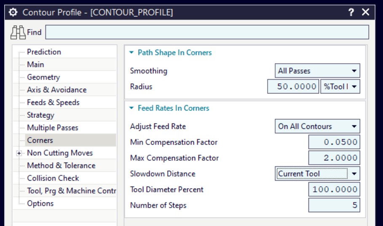Screen dimensions: 383x226
Task: Click the Find search input field
Action: 207,32
